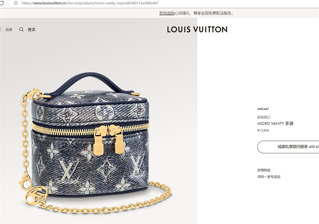
Task: Click the site security lock icon
Action: click(16, 3)
